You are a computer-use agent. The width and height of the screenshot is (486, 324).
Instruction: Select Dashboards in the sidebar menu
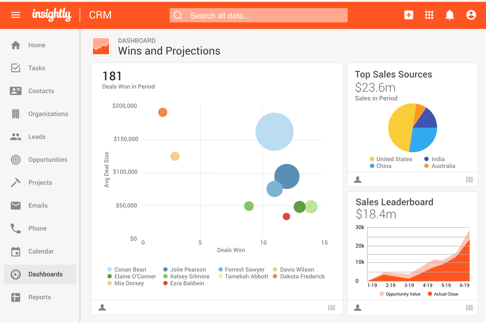[45, 274]
